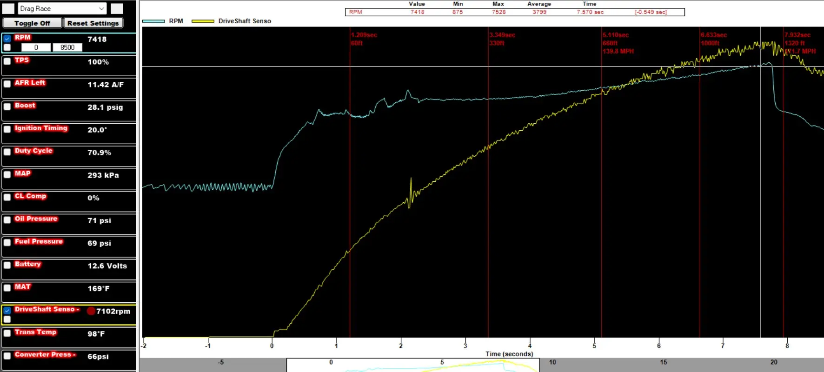Enable the Fuel Pressure channel checkbox
Image resolution: width=824 pixels, height=372 pixels.
point(7,243)
